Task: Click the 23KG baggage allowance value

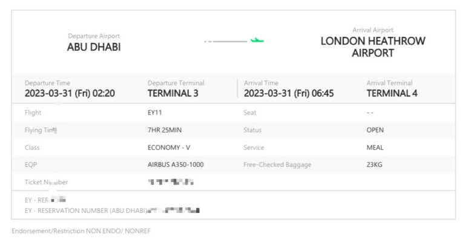Action: (374, 165)
